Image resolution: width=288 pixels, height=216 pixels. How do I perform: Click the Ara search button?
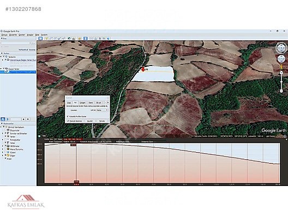(33, 43)
